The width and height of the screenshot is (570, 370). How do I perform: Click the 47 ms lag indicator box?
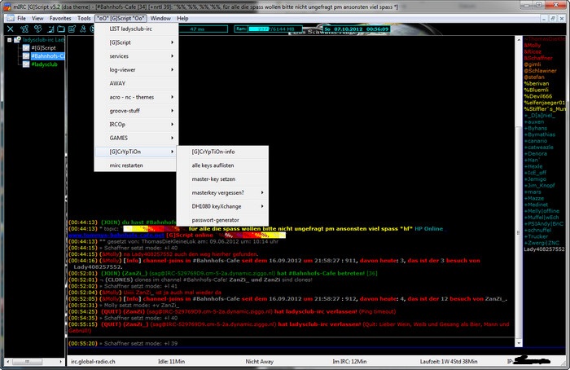(x=203, y=29)
